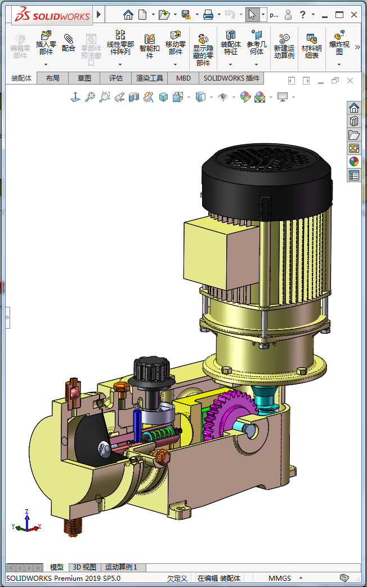Click the Appearances color wheel in task pane
The width and height of the screenshot is (367, 587).
click(354, 161)
